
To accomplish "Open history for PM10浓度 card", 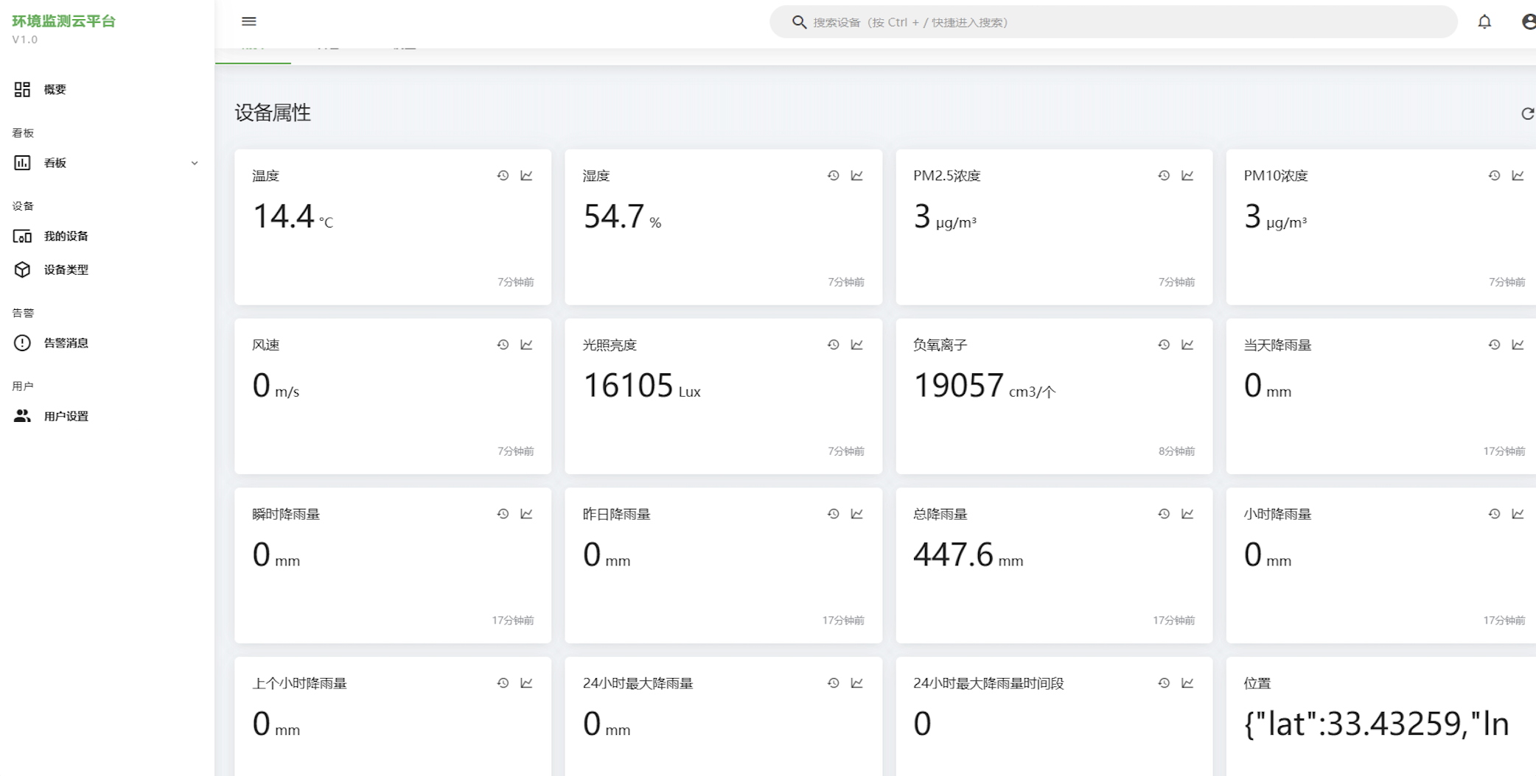I will point(1494,175).
